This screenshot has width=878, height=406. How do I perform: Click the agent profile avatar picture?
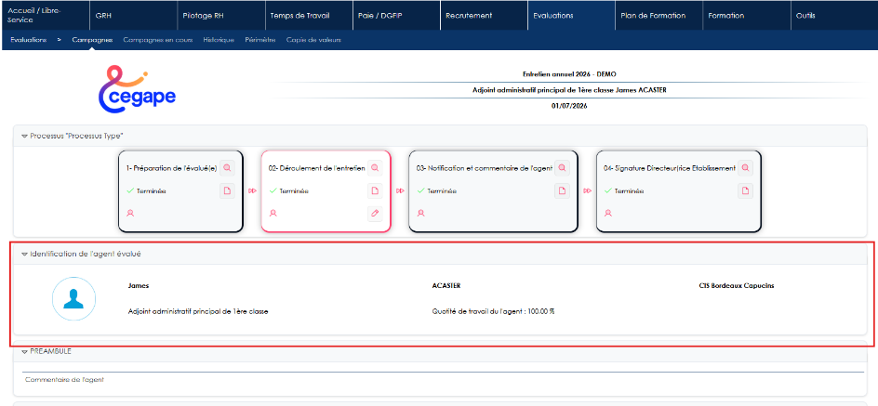tap(73, 298)
